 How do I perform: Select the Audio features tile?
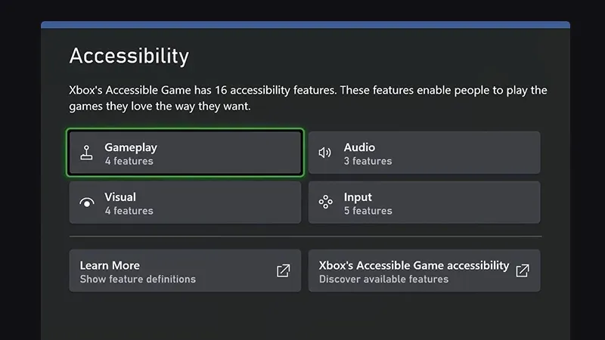coord(424,153)
